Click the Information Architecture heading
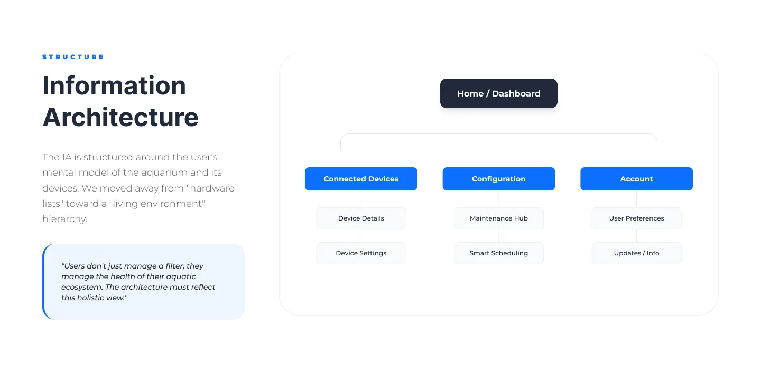This screenshot has height=373, width=761. [120, 101]
